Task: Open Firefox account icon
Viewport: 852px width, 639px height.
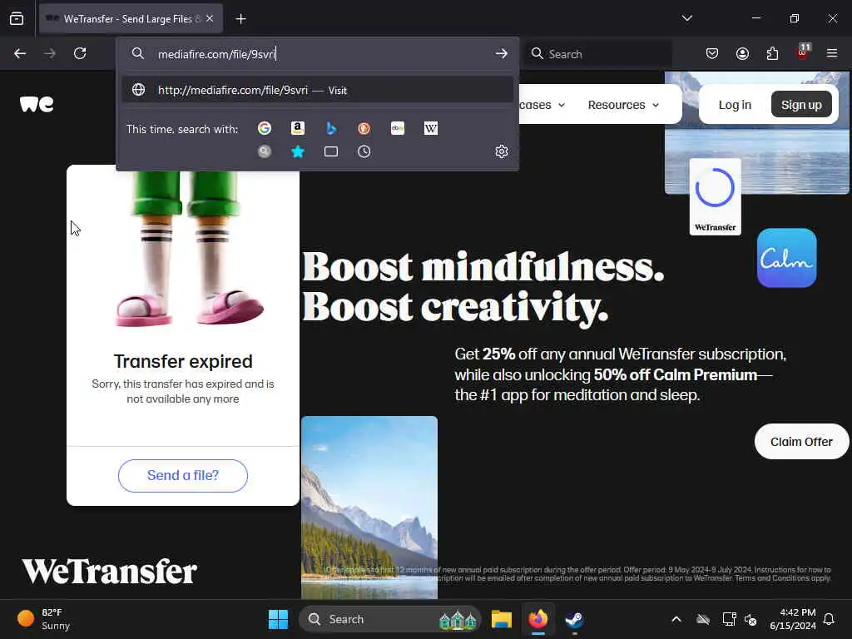Action: pos(742,53)
